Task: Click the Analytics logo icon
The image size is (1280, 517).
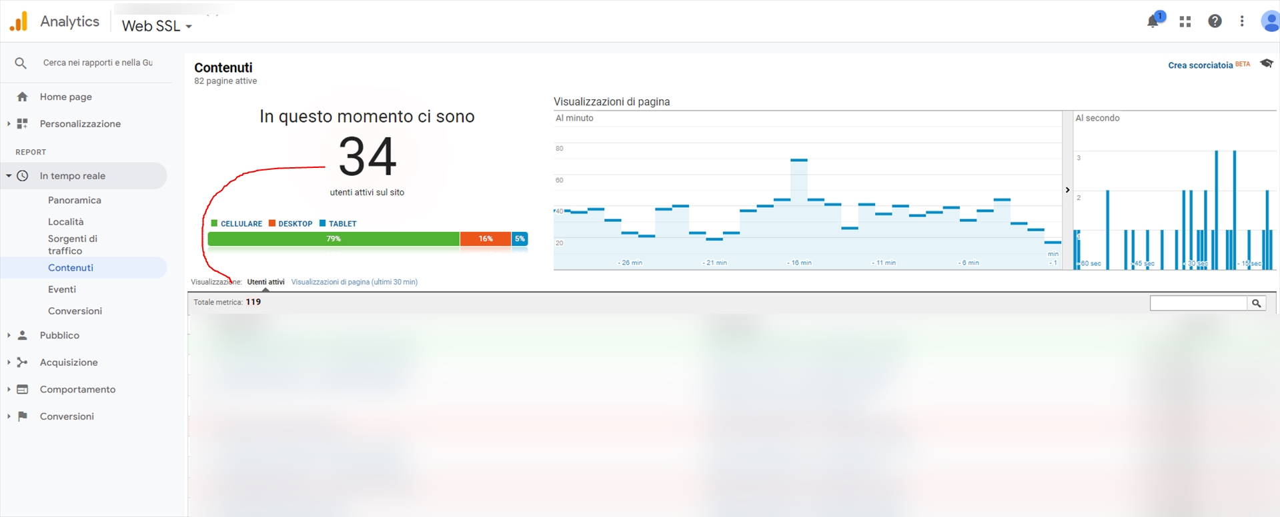Action: [x=19, y=21]
